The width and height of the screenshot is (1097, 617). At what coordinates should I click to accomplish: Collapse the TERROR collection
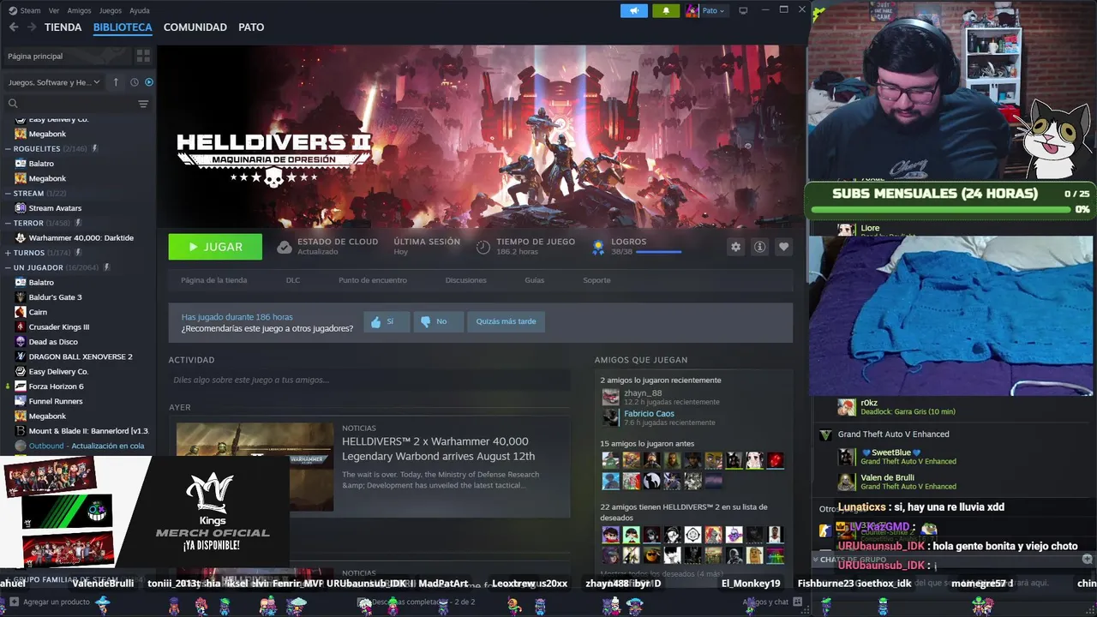point(7,223)
